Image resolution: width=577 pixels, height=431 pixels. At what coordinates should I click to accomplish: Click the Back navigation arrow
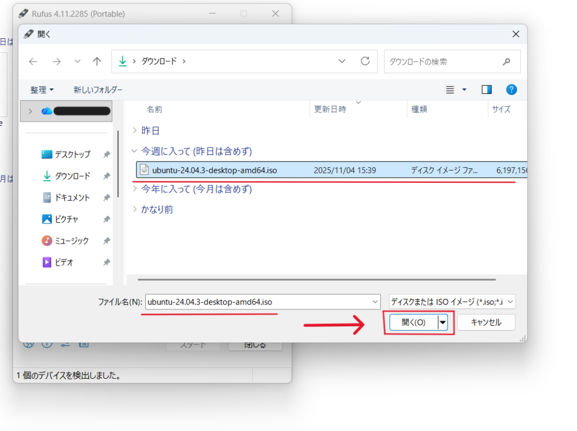point(33,61)
